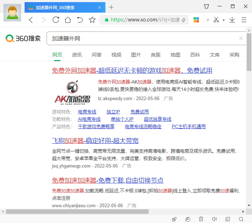Open the home page icon
252x223 pixels.
coord(68,20)
